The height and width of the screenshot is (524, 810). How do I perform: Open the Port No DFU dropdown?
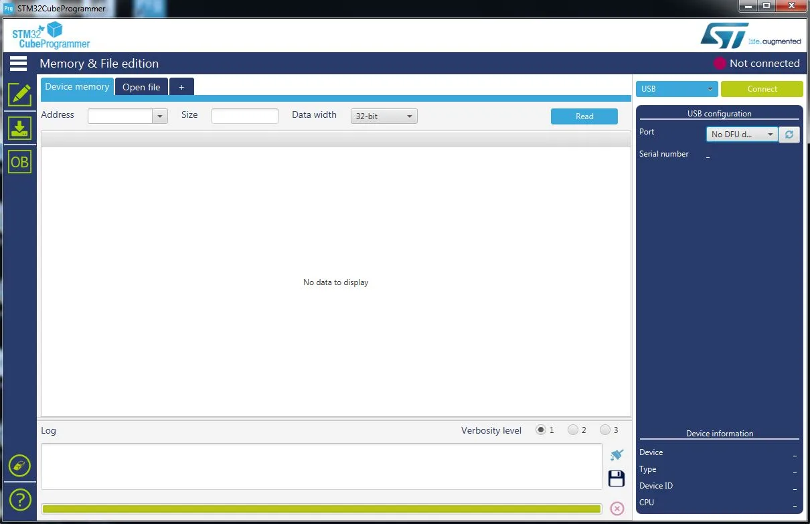point(742,135)
